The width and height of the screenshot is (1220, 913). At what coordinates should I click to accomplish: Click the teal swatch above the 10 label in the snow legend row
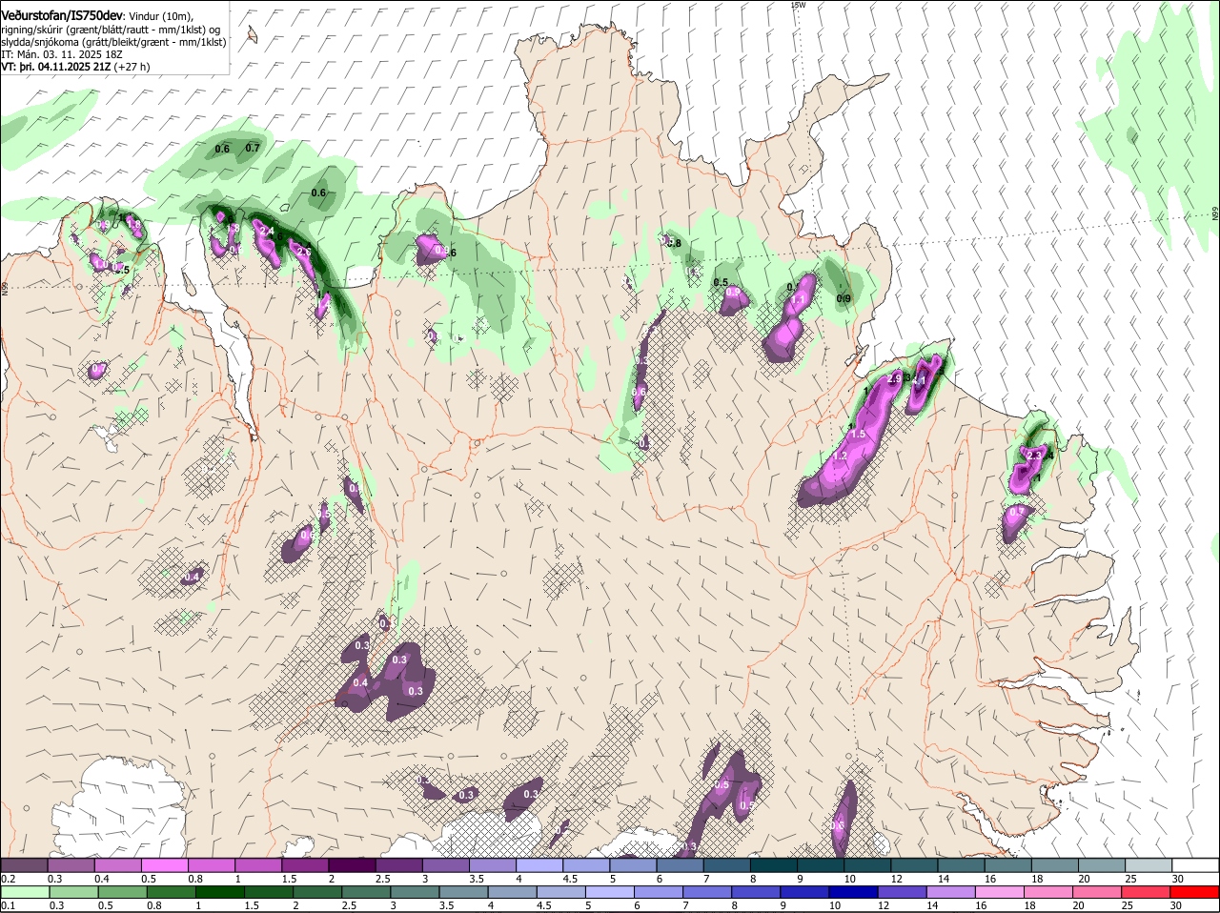point(868,864)
